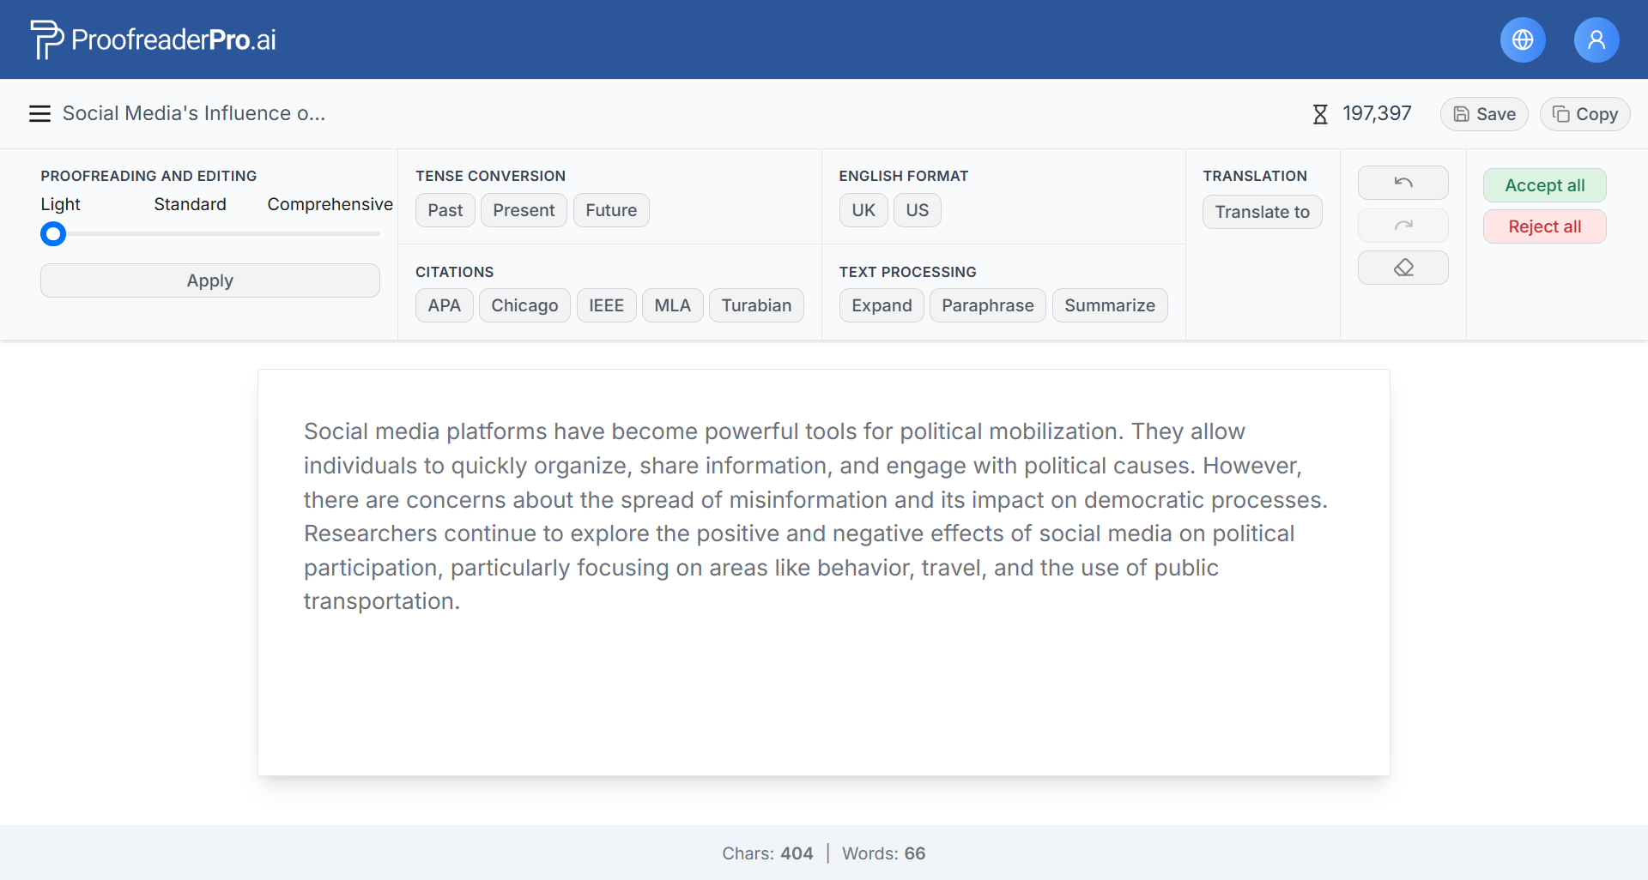The image size is (1648, 880).
Task: Open the hamburger menu icon
Action: point(39,114)
